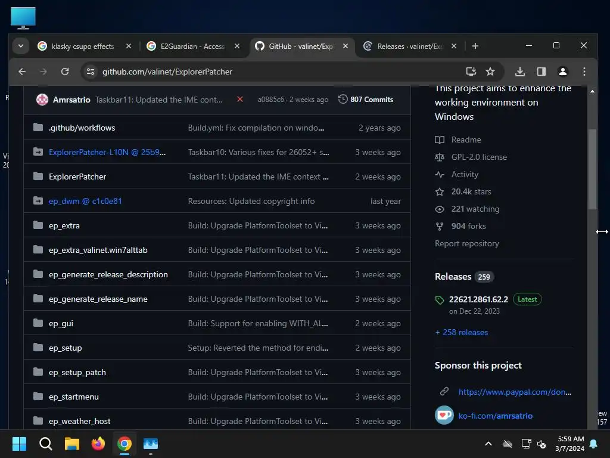Open the Chrome tab search dropdown
Screen dimensions: 610x458
coord(21,46)
